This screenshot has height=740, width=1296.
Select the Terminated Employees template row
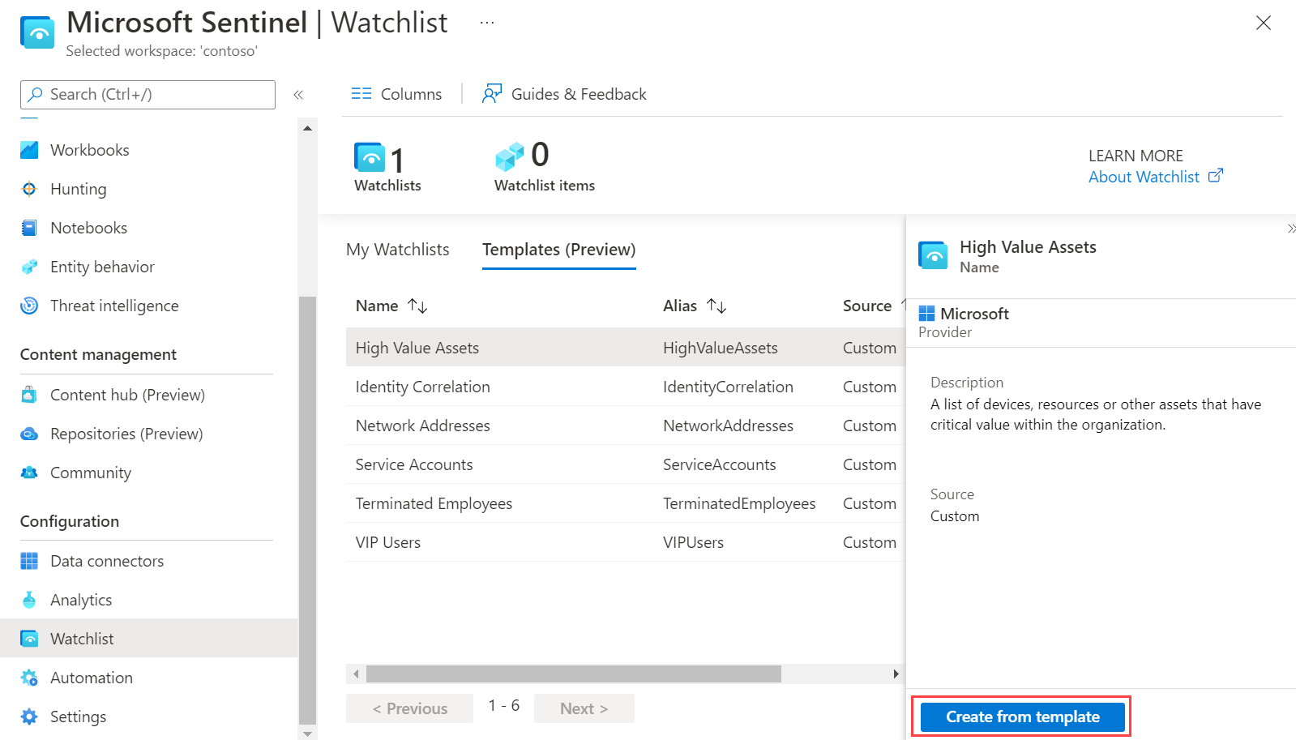pos(434,503)
